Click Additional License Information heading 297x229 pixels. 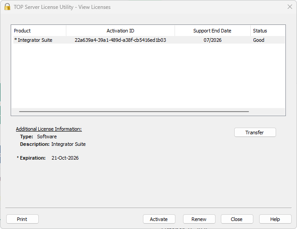[49, 129]
